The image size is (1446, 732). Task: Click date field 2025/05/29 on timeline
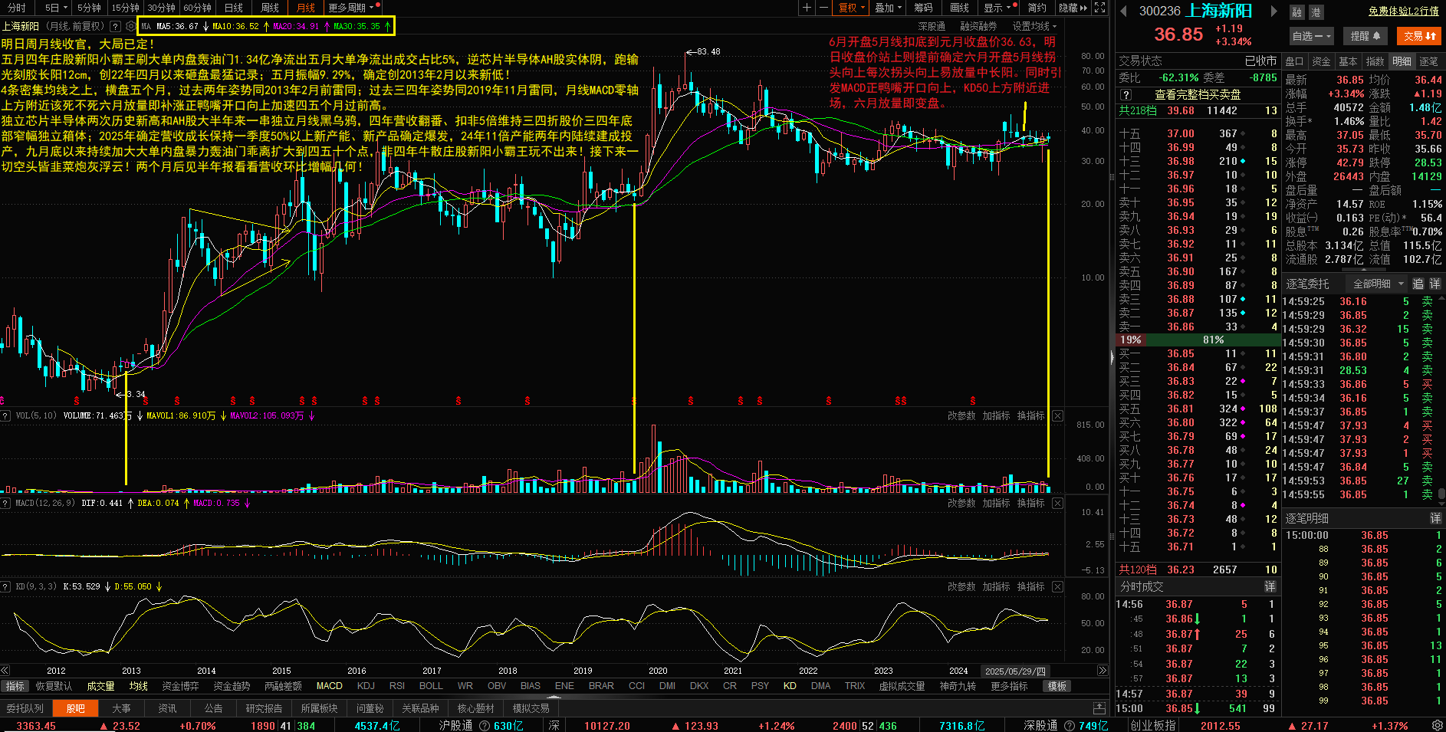[x=1015, y=671]
